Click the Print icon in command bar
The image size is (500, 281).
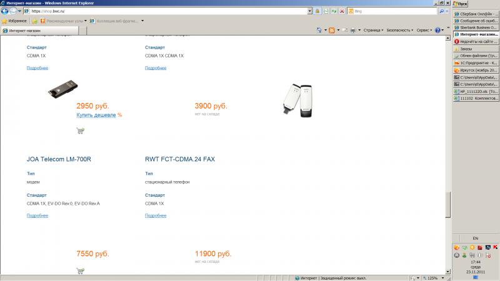point(353,30)
